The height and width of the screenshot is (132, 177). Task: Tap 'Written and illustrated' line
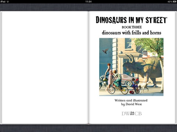(131, 100)
